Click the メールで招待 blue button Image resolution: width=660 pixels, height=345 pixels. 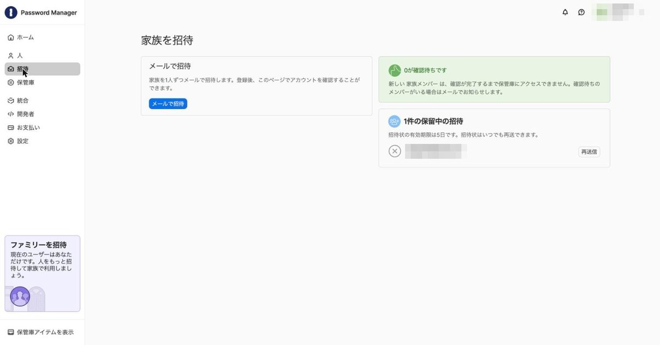(x=168, y=103)
